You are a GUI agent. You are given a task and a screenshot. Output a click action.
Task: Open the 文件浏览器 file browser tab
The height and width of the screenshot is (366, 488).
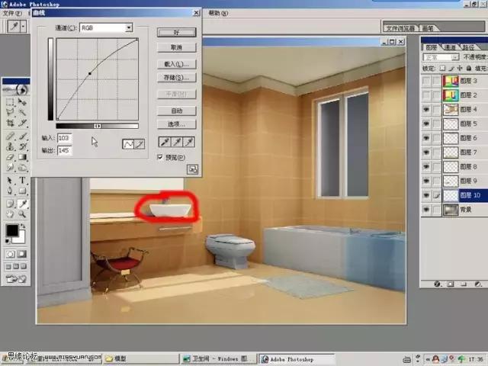point(400,28)
